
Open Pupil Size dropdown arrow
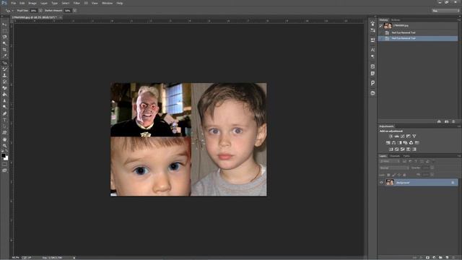coord(40,11)
